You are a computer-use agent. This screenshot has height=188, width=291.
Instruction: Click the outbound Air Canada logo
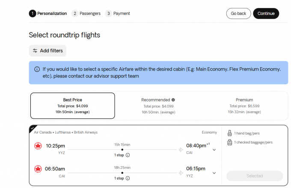click(38, 146)
